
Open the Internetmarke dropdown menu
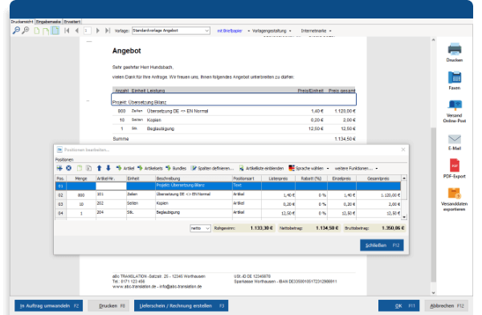click(316, 31)
